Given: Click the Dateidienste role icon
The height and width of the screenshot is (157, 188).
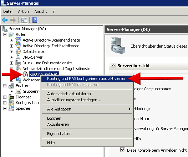Looking at the screenshot, I should coord(18,52).
